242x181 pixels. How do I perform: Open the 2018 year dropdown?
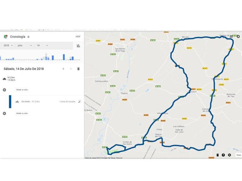point(8,46)
